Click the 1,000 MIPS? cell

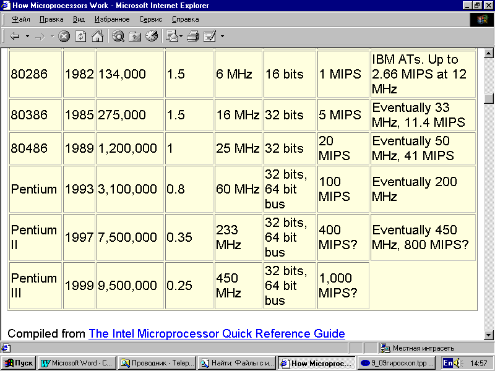point(343,286)
